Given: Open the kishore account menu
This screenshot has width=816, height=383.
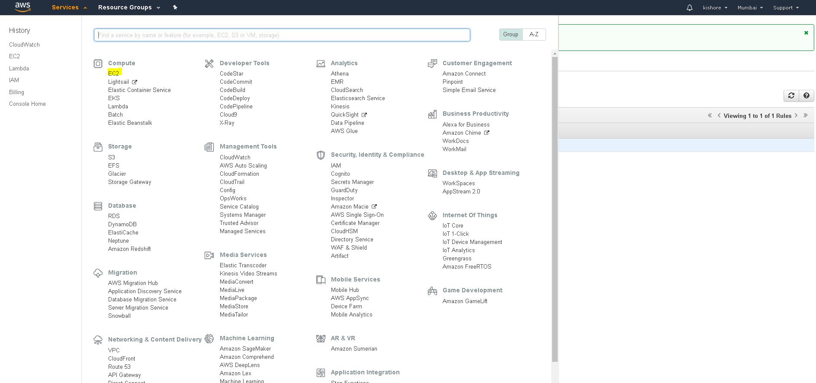Looking at the screenshot, I should point(715,8).
